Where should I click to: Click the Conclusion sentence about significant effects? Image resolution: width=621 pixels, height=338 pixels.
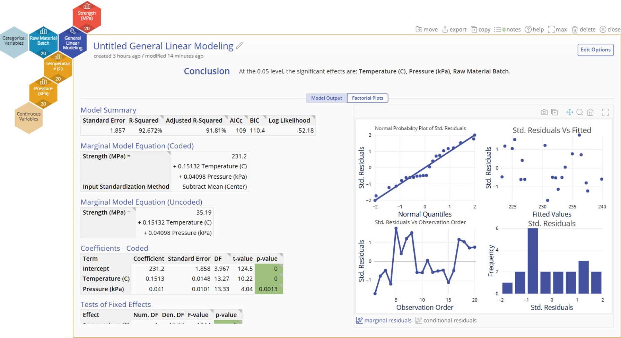pyautogui.click(x=375, y=71)
